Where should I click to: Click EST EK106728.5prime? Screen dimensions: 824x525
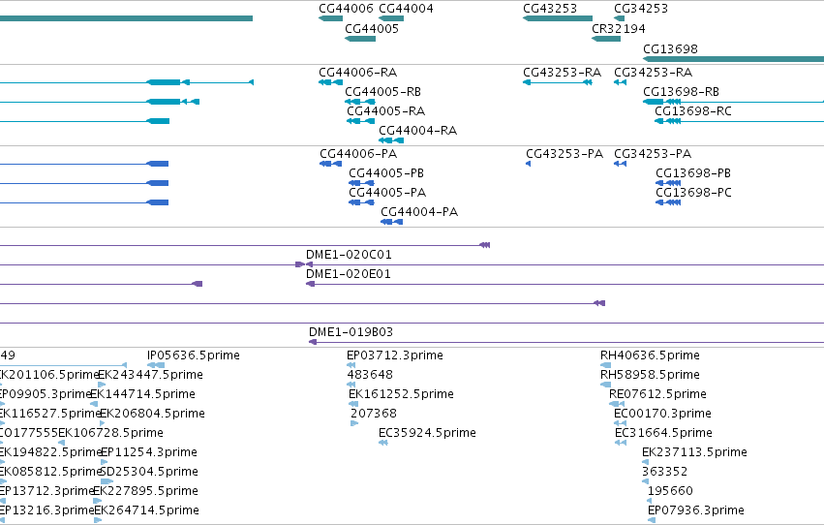point(110,433)
